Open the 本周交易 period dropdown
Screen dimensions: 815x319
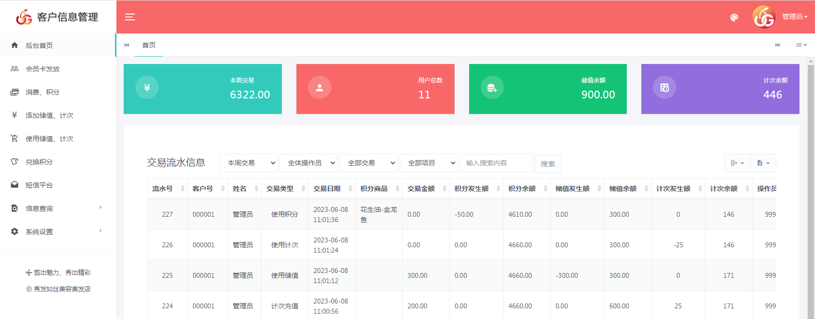pyautogui.click(x=249, y=163)
